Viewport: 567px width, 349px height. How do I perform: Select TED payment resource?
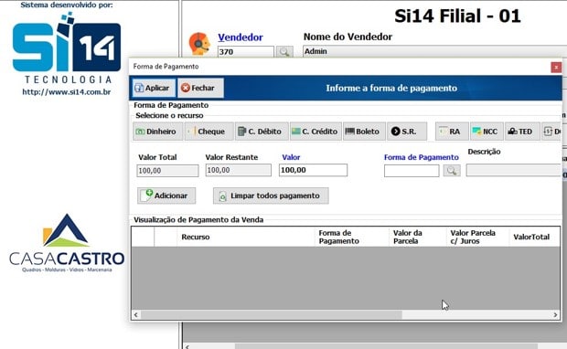pyautogui.click(x=522, y=132)
